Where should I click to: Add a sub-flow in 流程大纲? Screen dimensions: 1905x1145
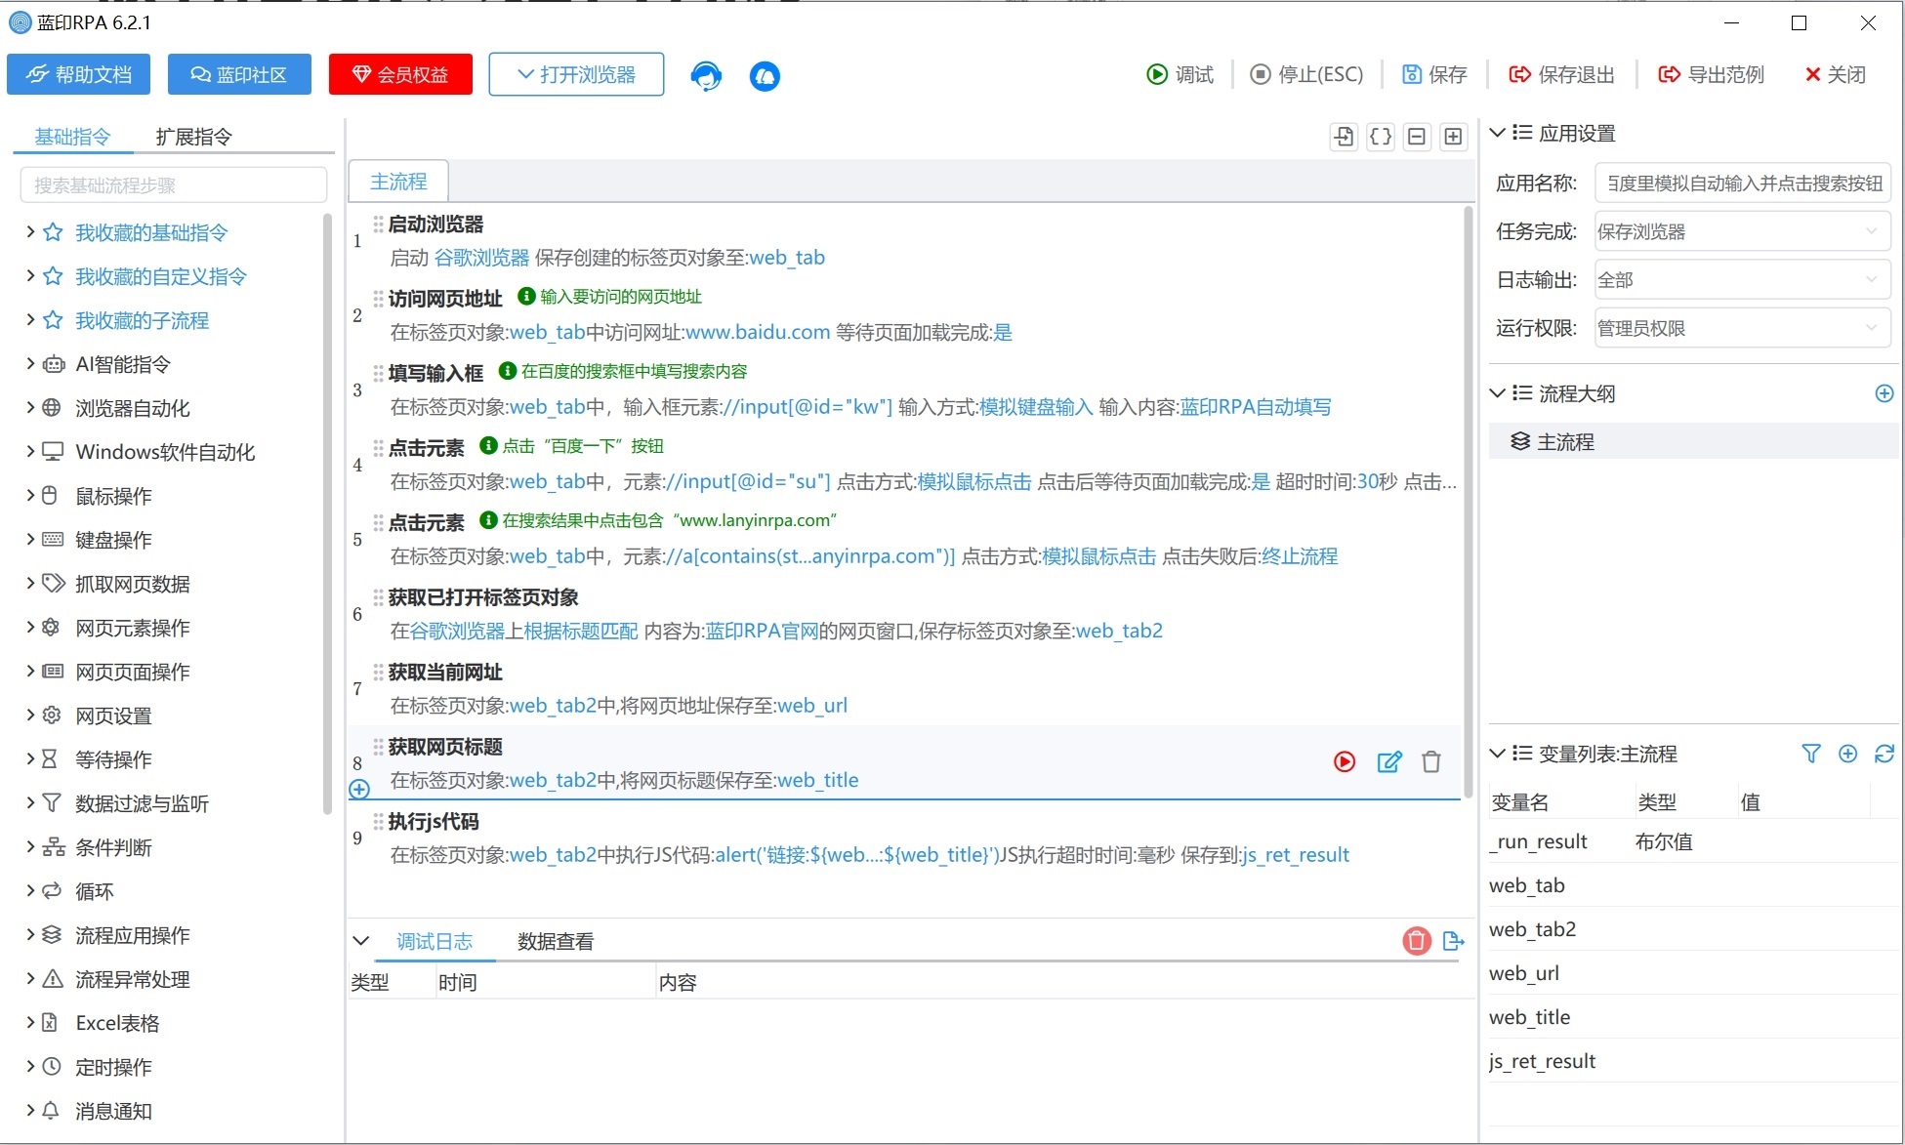(1884, 393)
